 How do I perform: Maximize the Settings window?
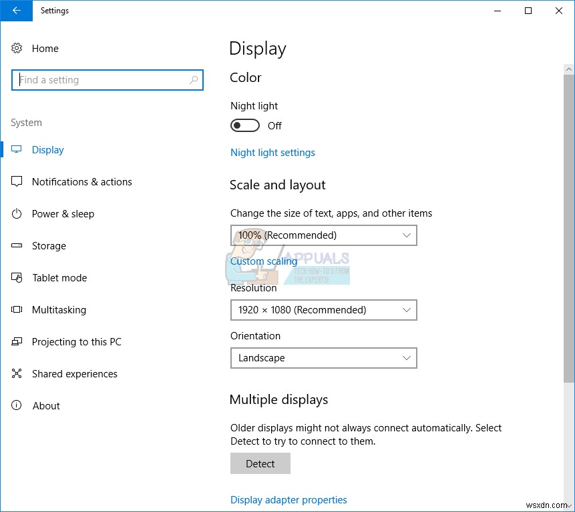click(x=528, y=11)
